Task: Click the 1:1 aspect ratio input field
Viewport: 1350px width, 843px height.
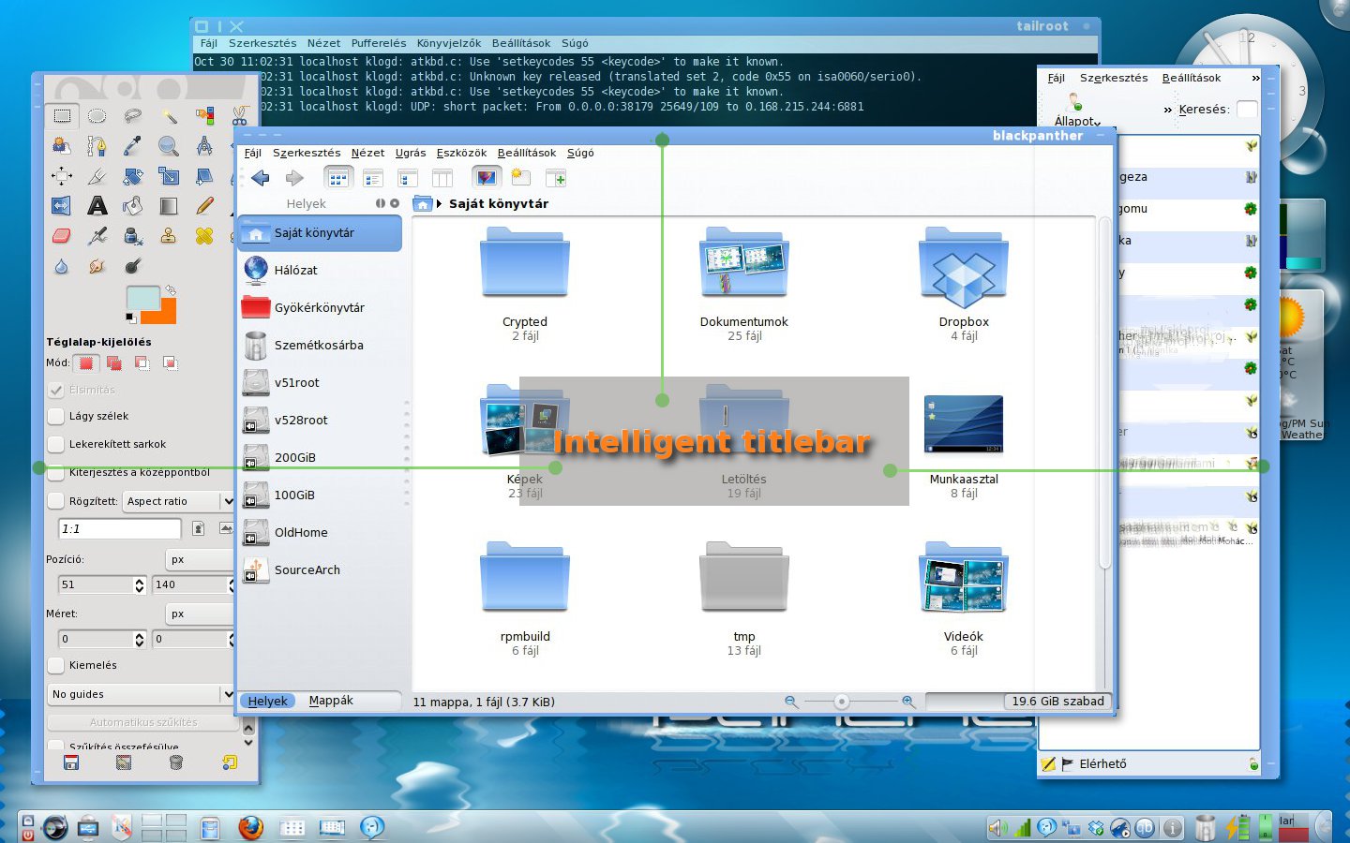Action: (x=119, y=529)
